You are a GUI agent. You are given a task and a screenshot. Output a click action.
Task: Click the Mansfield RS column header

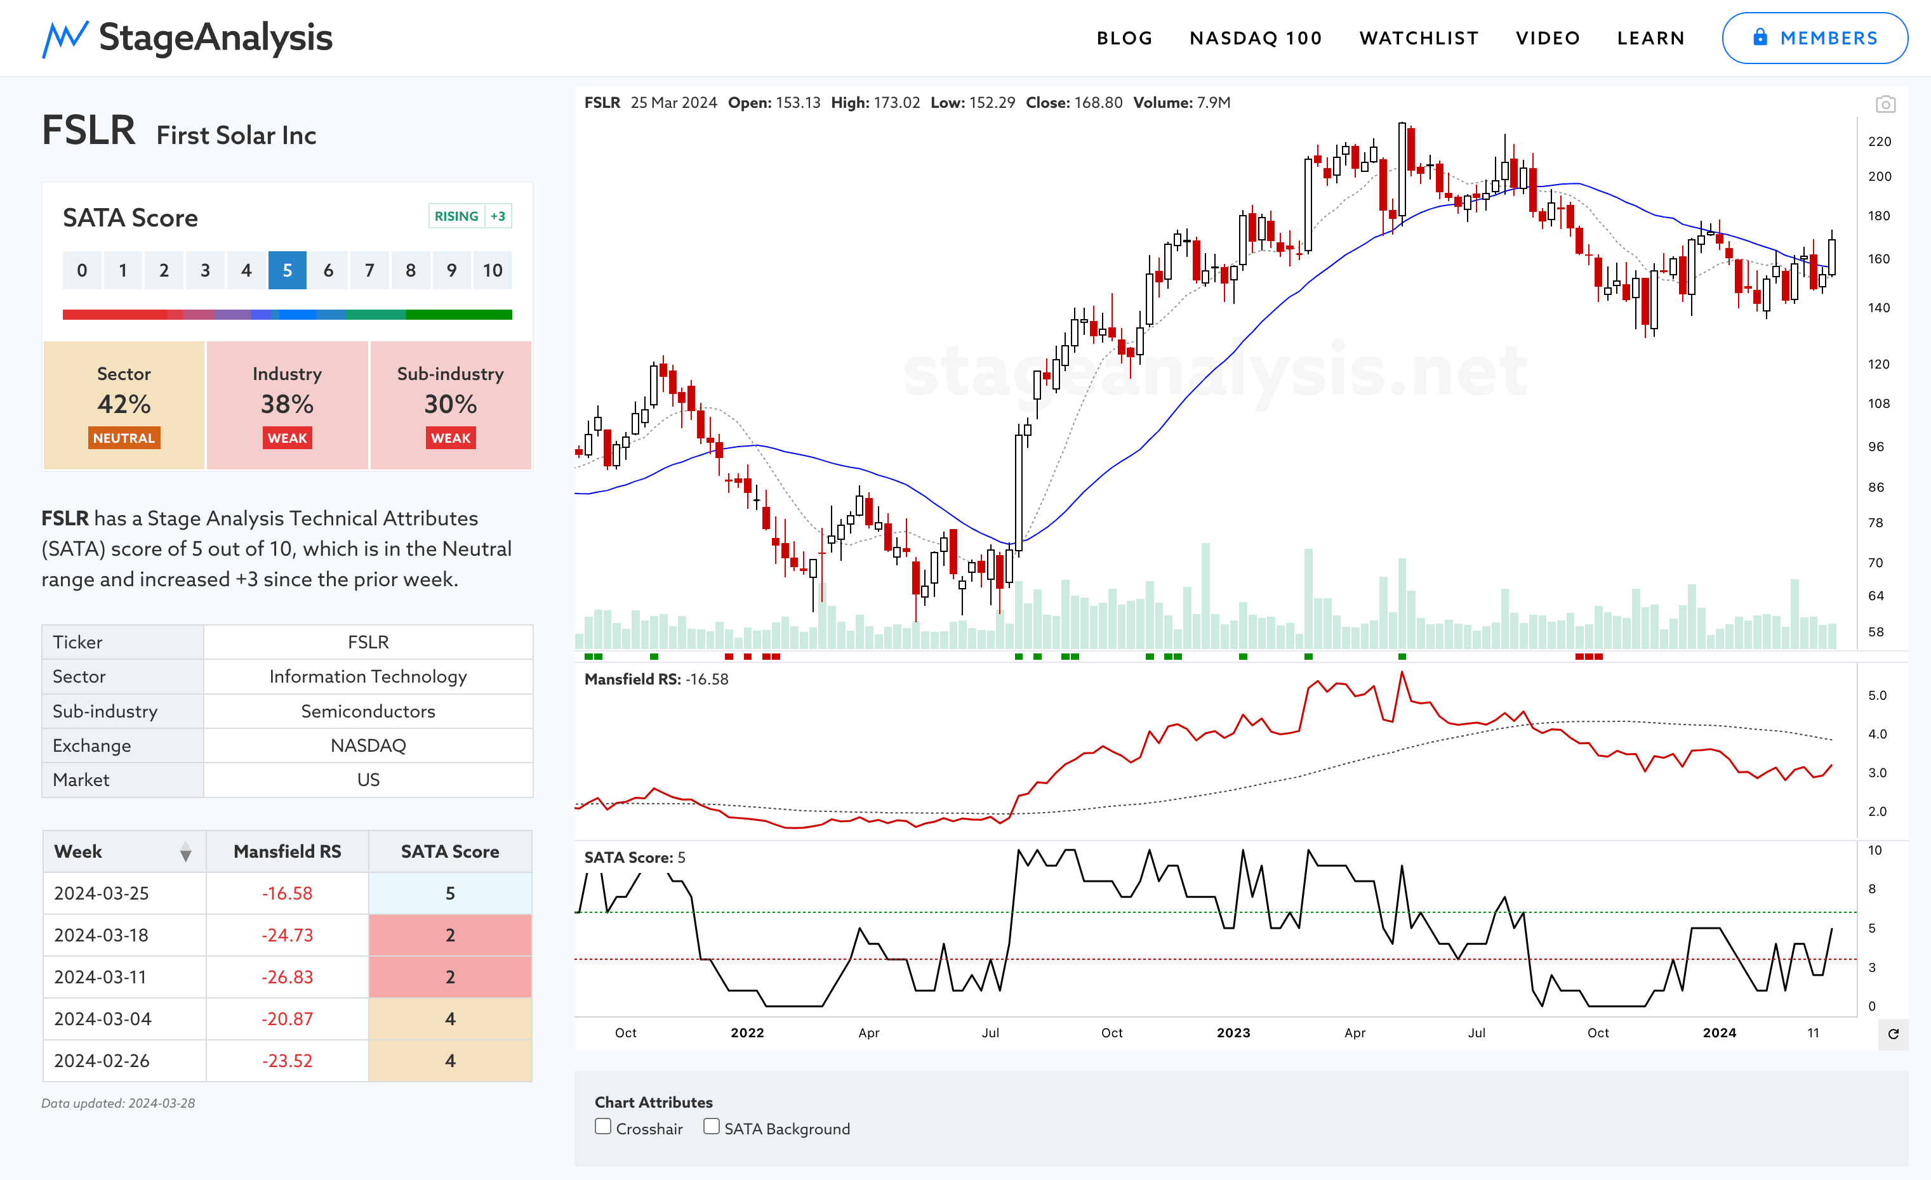click(287, 852)
